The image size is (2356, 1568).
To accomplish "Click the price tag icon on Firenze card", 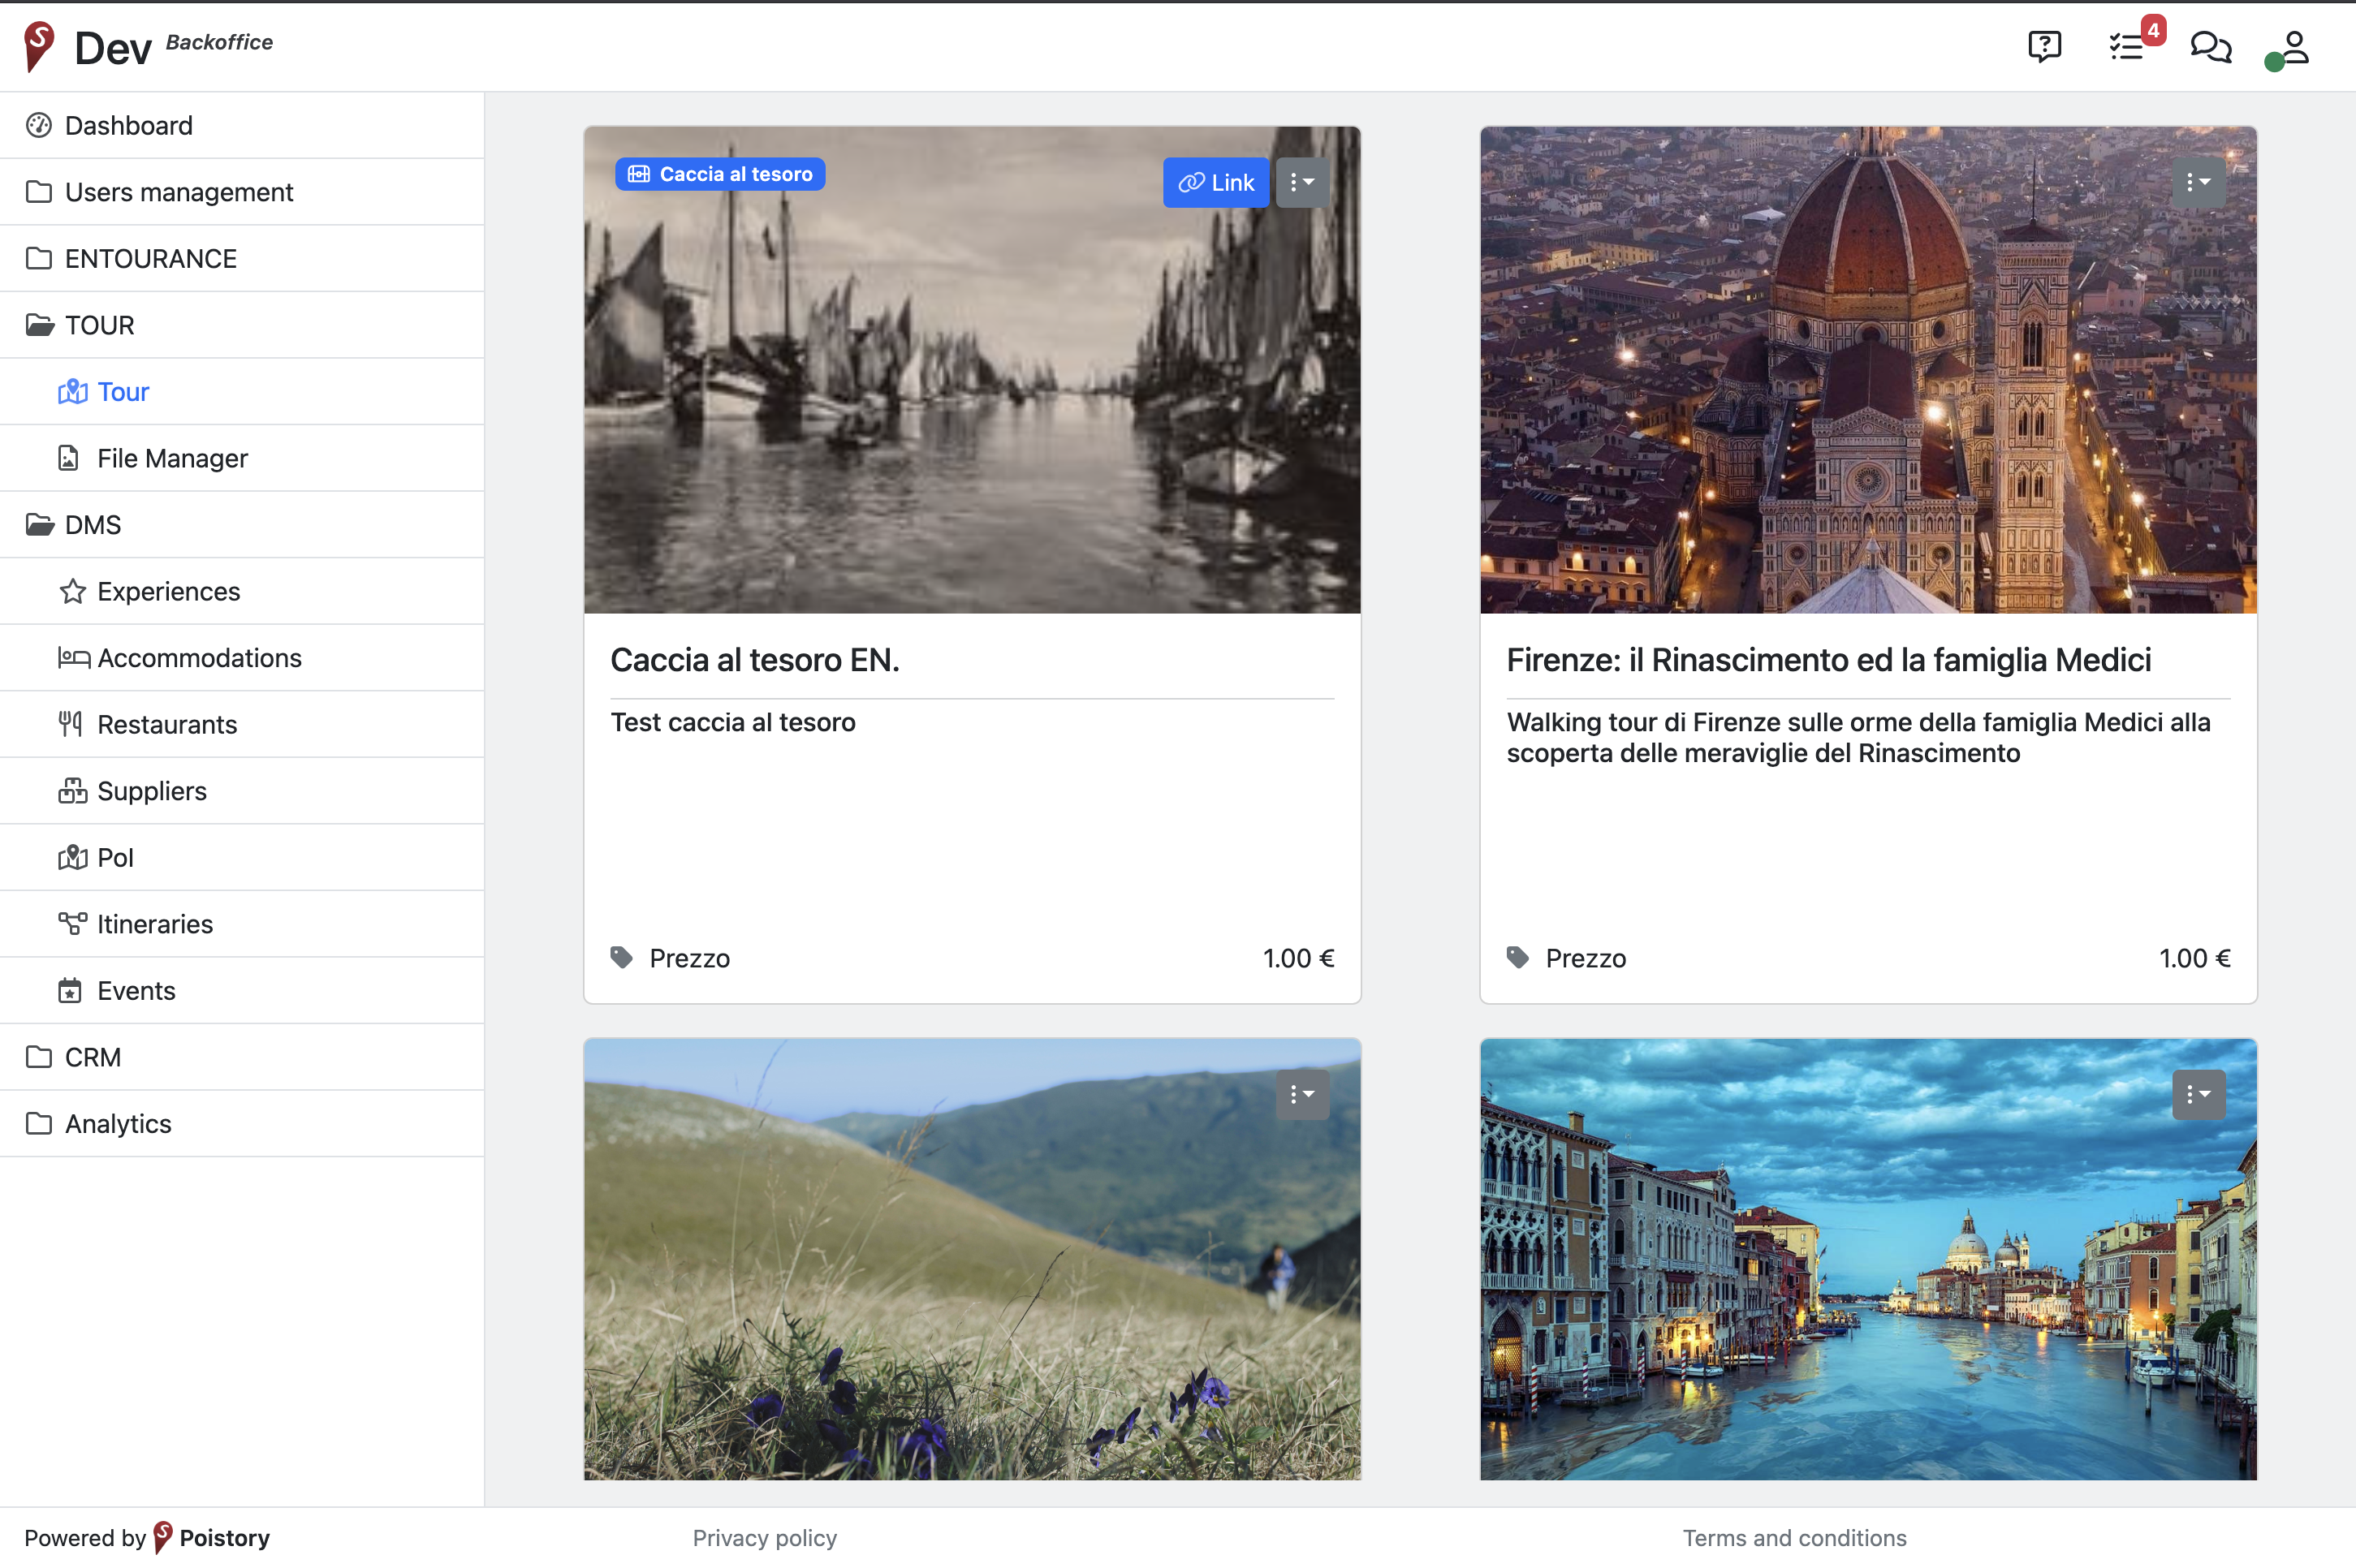I will click(x=1517, y=958).
